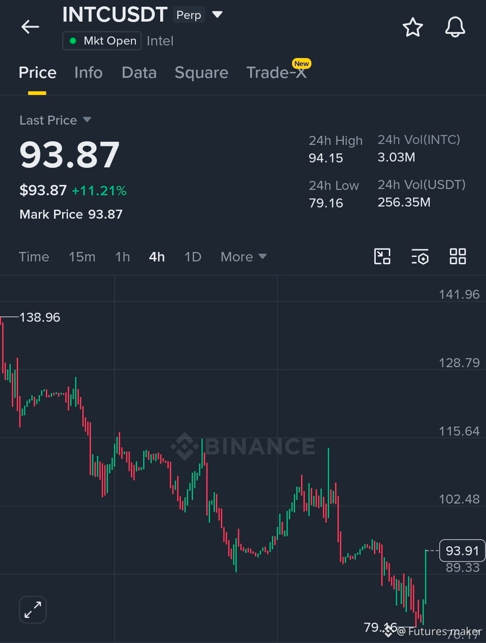486x643 pixels.
Task: Add INTCUSDT to favorites with star icon
Action: (x=413, y=27)
